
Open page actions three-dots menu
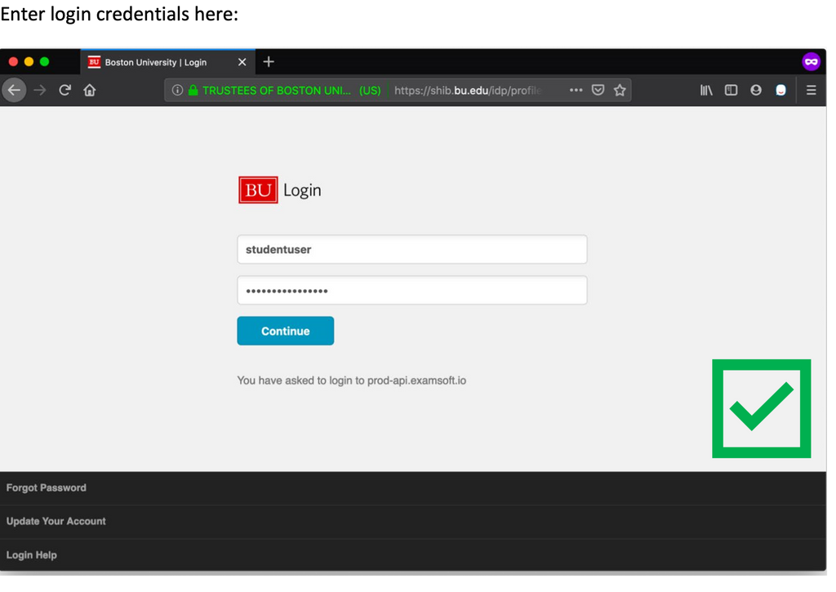[x=576, y=90]
